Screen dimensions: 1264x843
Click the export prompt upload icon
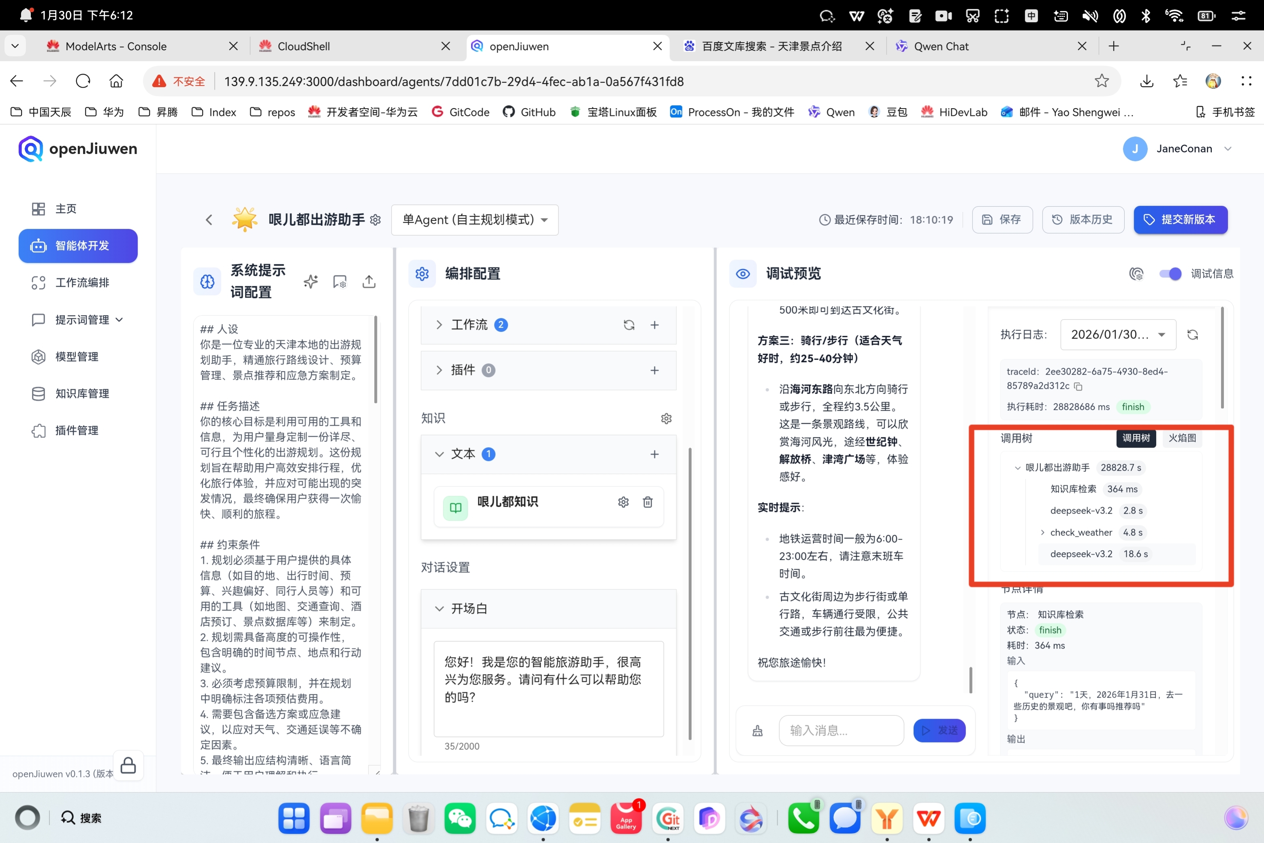click(x=369, y=281)
